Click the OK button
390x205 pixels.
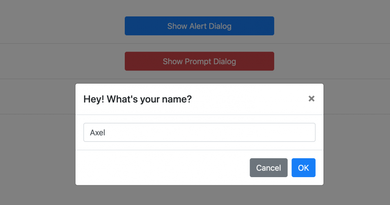[x=303, y=168]
